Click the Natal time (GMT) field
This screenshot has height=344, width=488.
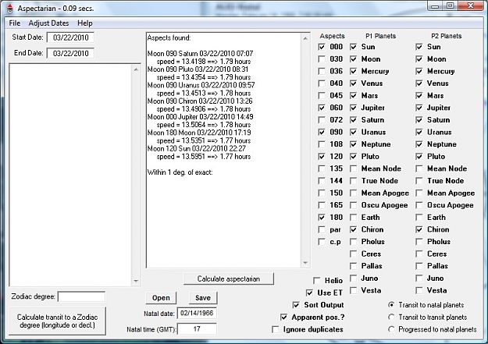197,328
